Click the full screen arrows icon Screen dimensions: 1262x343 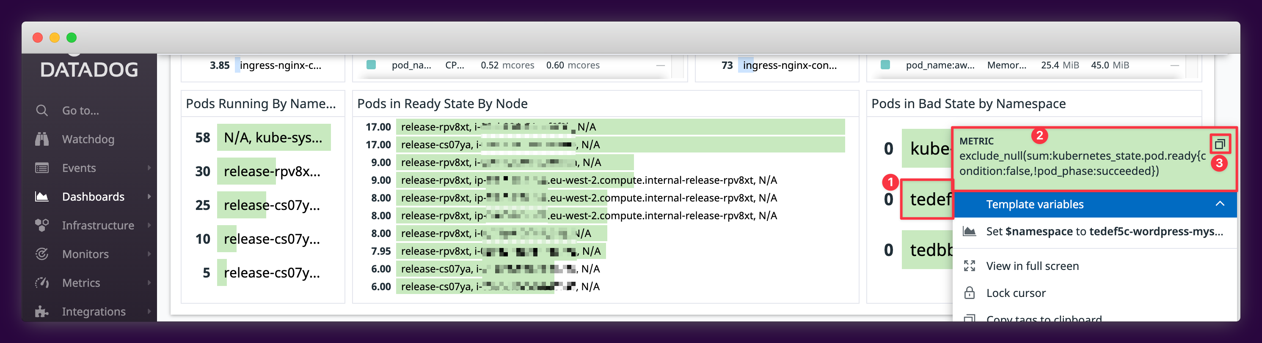click(x=969, y=266)
